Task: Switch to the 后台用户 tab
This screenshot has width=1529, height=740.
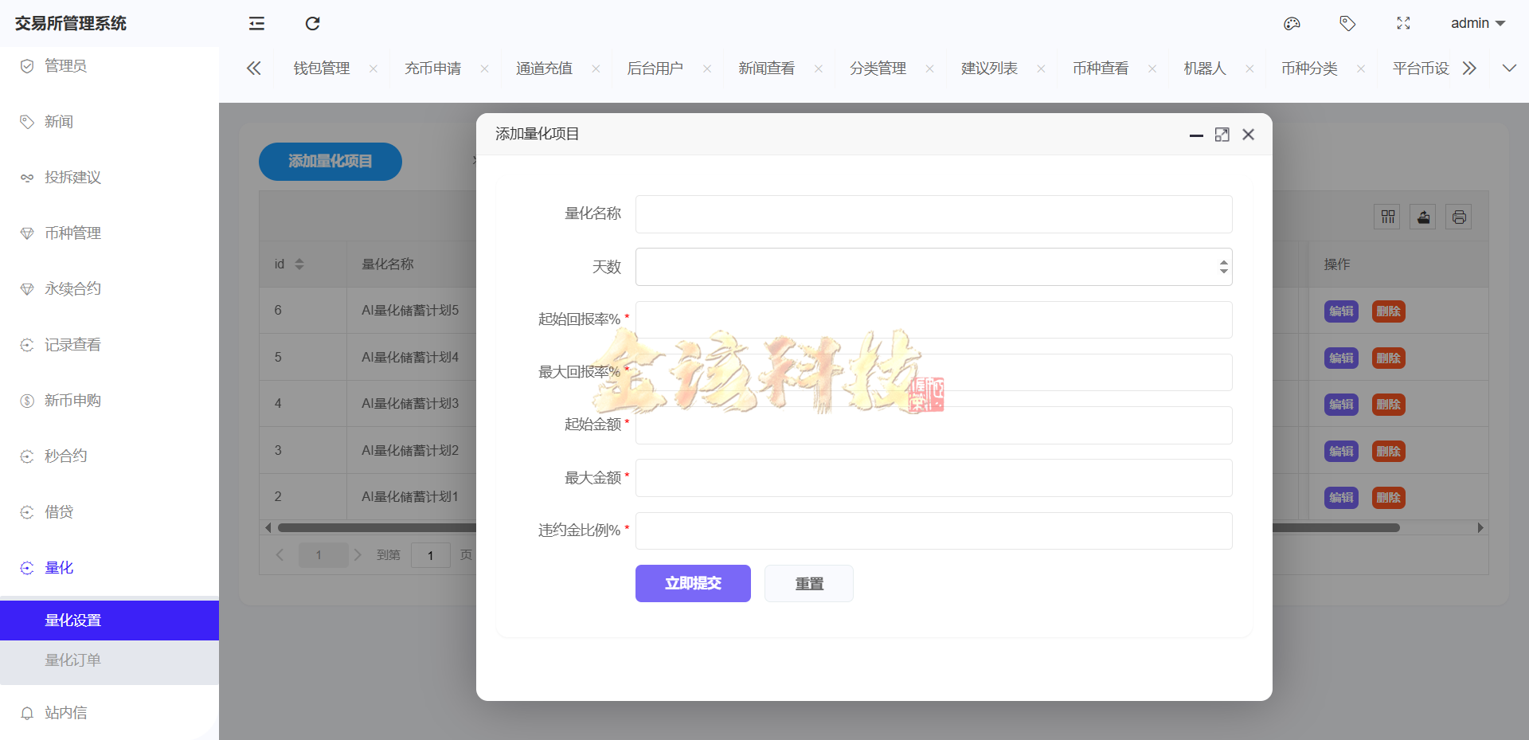Action: coord(655,69)
